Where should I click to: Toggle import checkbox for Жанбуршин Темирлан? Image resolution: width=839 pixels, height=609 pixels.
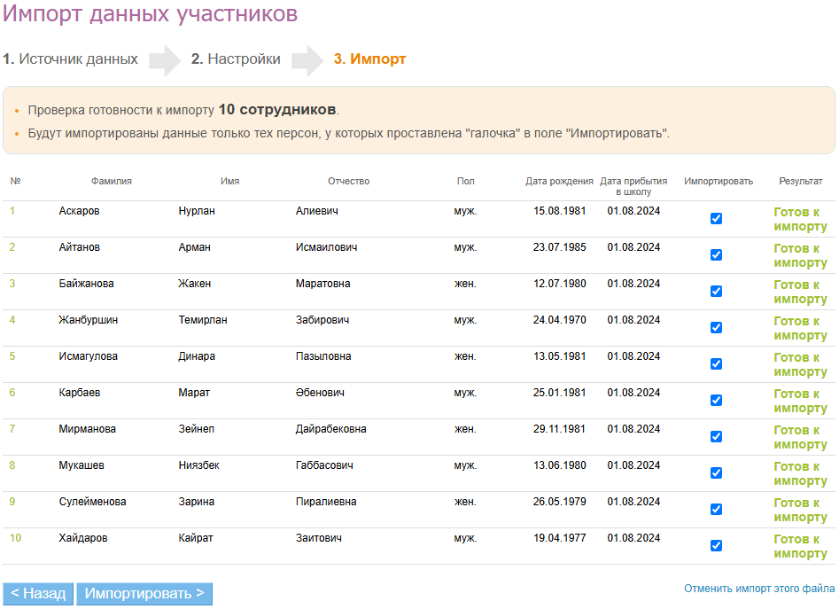coord(716,328)
